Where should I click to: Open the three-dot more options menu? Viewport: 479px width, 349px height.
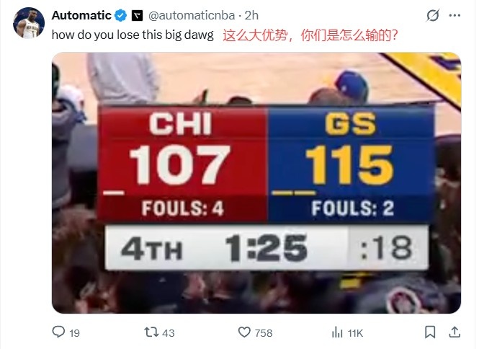pyautogui.click(x=455, y=15)
